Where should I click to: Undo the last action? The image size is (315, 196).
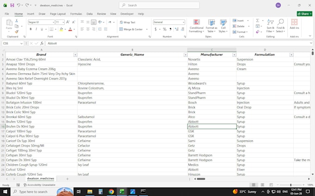click(19, 6)
